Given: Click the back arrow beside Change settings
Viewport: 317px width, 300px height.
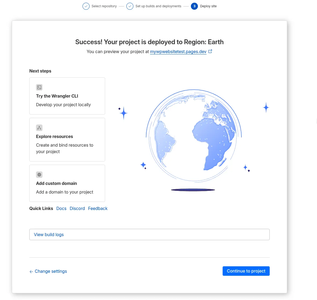Looking at the screenshot, I should coord(31,272).
